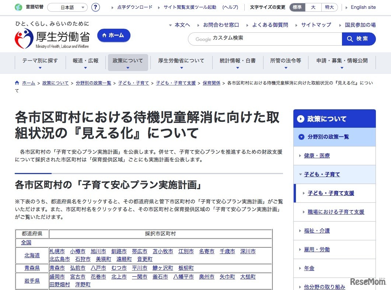Click the home icon in the breadcrumb trail
Viewport: 391px width, 290px height.
pyautogui.click(x=17, y=82)
